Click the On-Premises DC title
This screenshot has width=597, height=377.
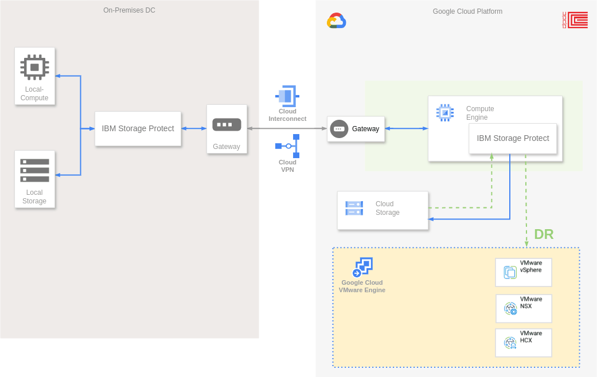tap(130, 10)
